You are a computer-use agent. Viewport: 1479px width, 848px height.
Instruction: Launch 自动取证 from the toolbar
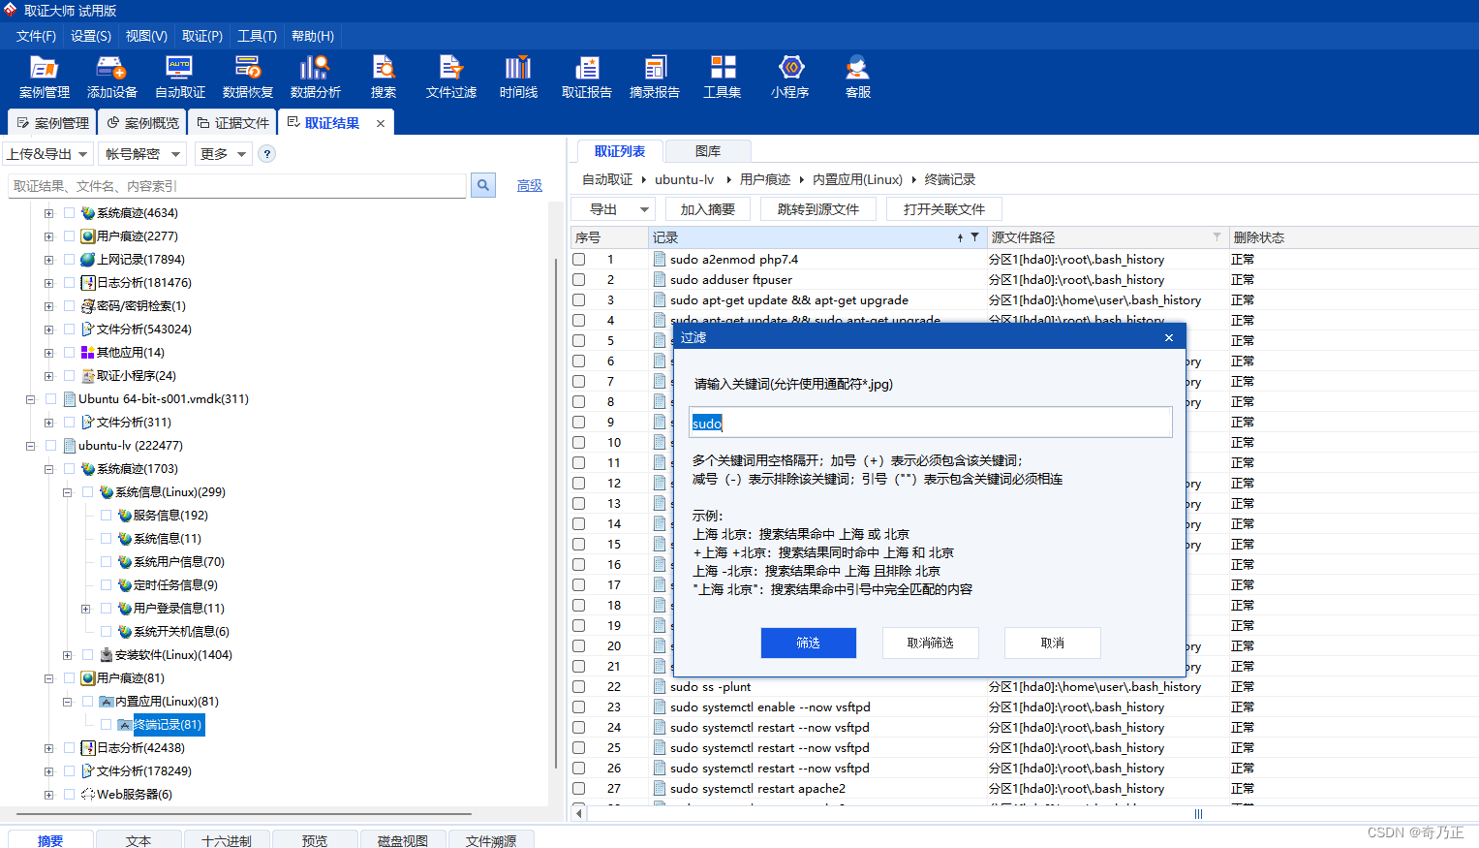180,77
